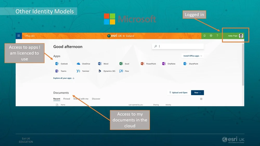
Task: Launch OneDrive app
Action: [83, 64]
